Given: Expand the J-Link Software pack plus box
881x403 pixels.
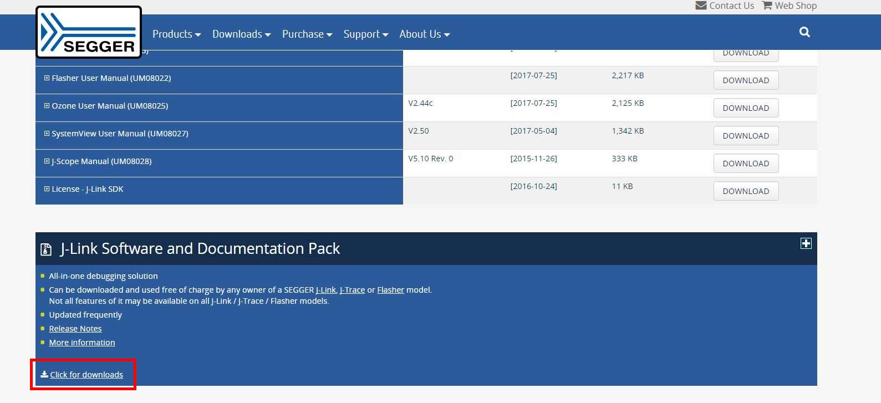Looking at the screenshot, I should click(806, 243).
